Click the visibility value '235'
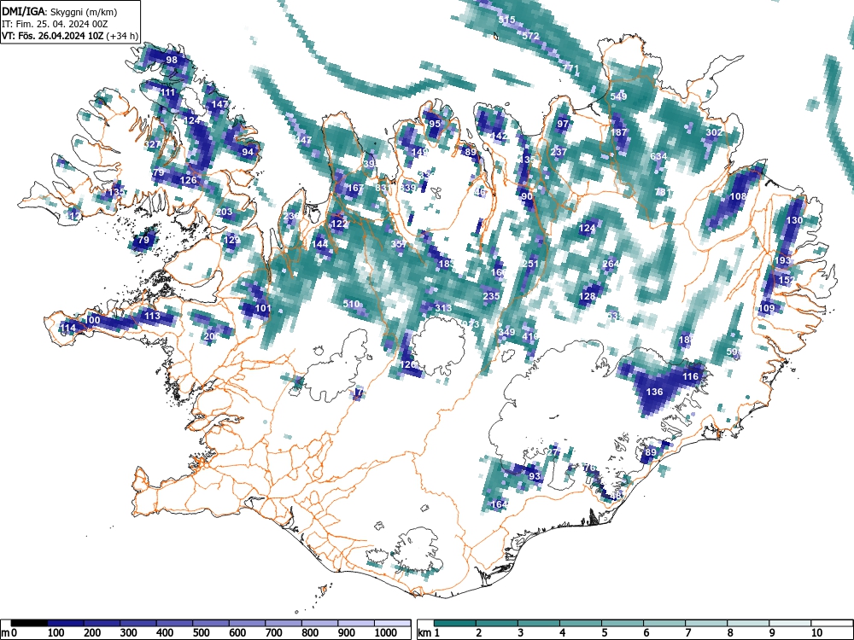854x640 pixels. (x=491, y=296)
